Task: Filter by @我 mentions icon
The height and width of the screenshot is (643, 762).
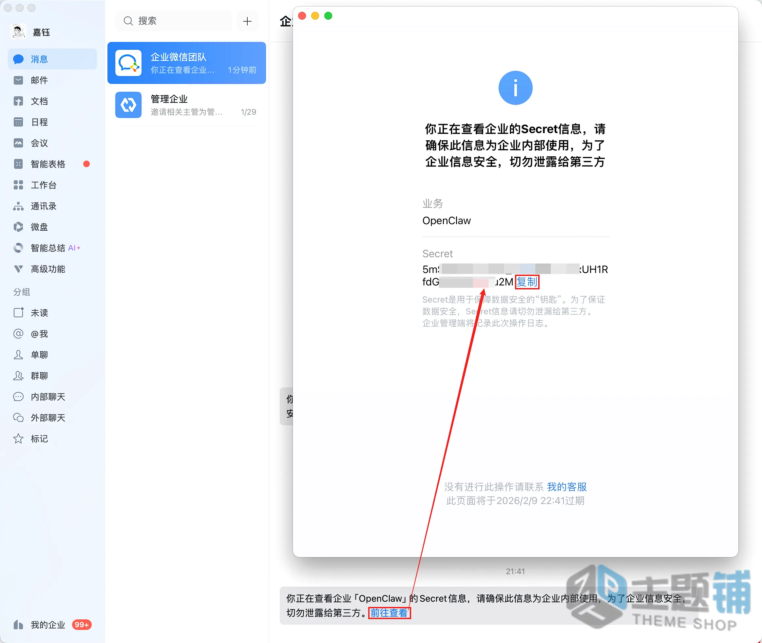Action: pyautogui.click(x=18, y=334)
